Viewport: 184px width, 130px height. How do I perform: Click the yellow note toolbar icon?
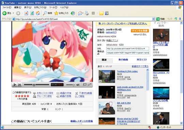click(x=102, y=13)
